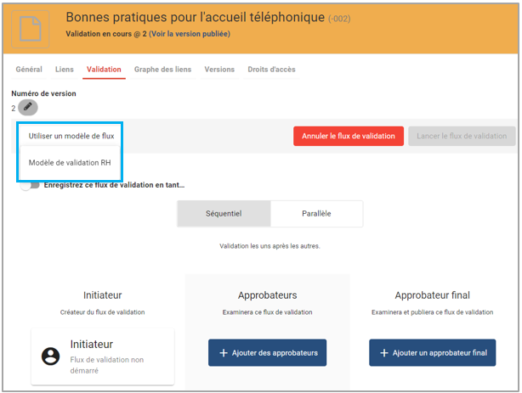The height and width of the screenshot is (393, 522).
Task: Switch to the Général tab
Action: (x=29, y=70)
